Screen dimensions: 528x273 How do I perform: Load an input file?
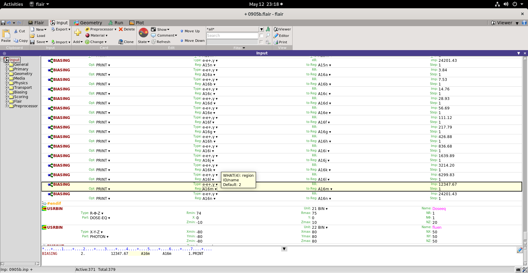[x=38, y=36]
